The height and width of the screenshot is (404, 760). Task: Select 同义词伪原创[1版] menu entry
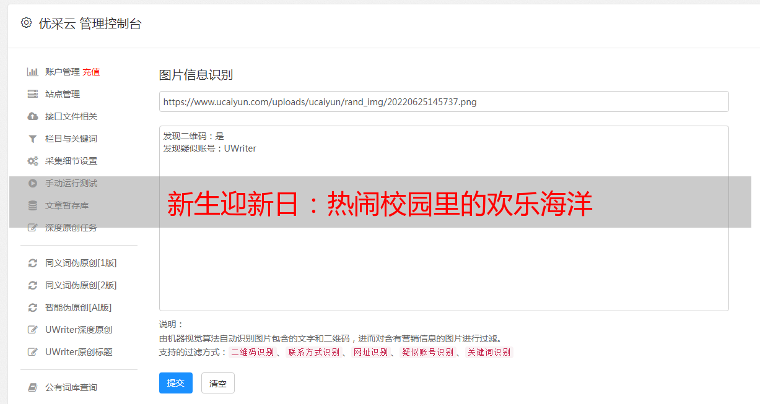pyautogui.click(x=81, y=263)
